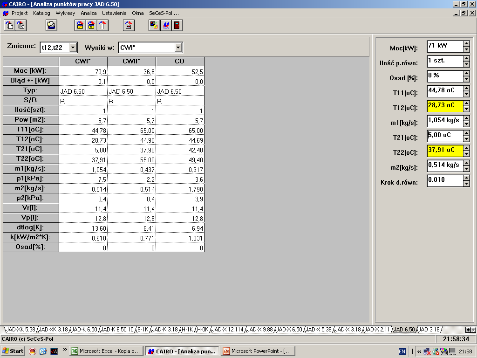Increase Ilość p.równ with its up arrow
Image resolution: width=477 pixels, height=358 pixels.
coord(466,59)
